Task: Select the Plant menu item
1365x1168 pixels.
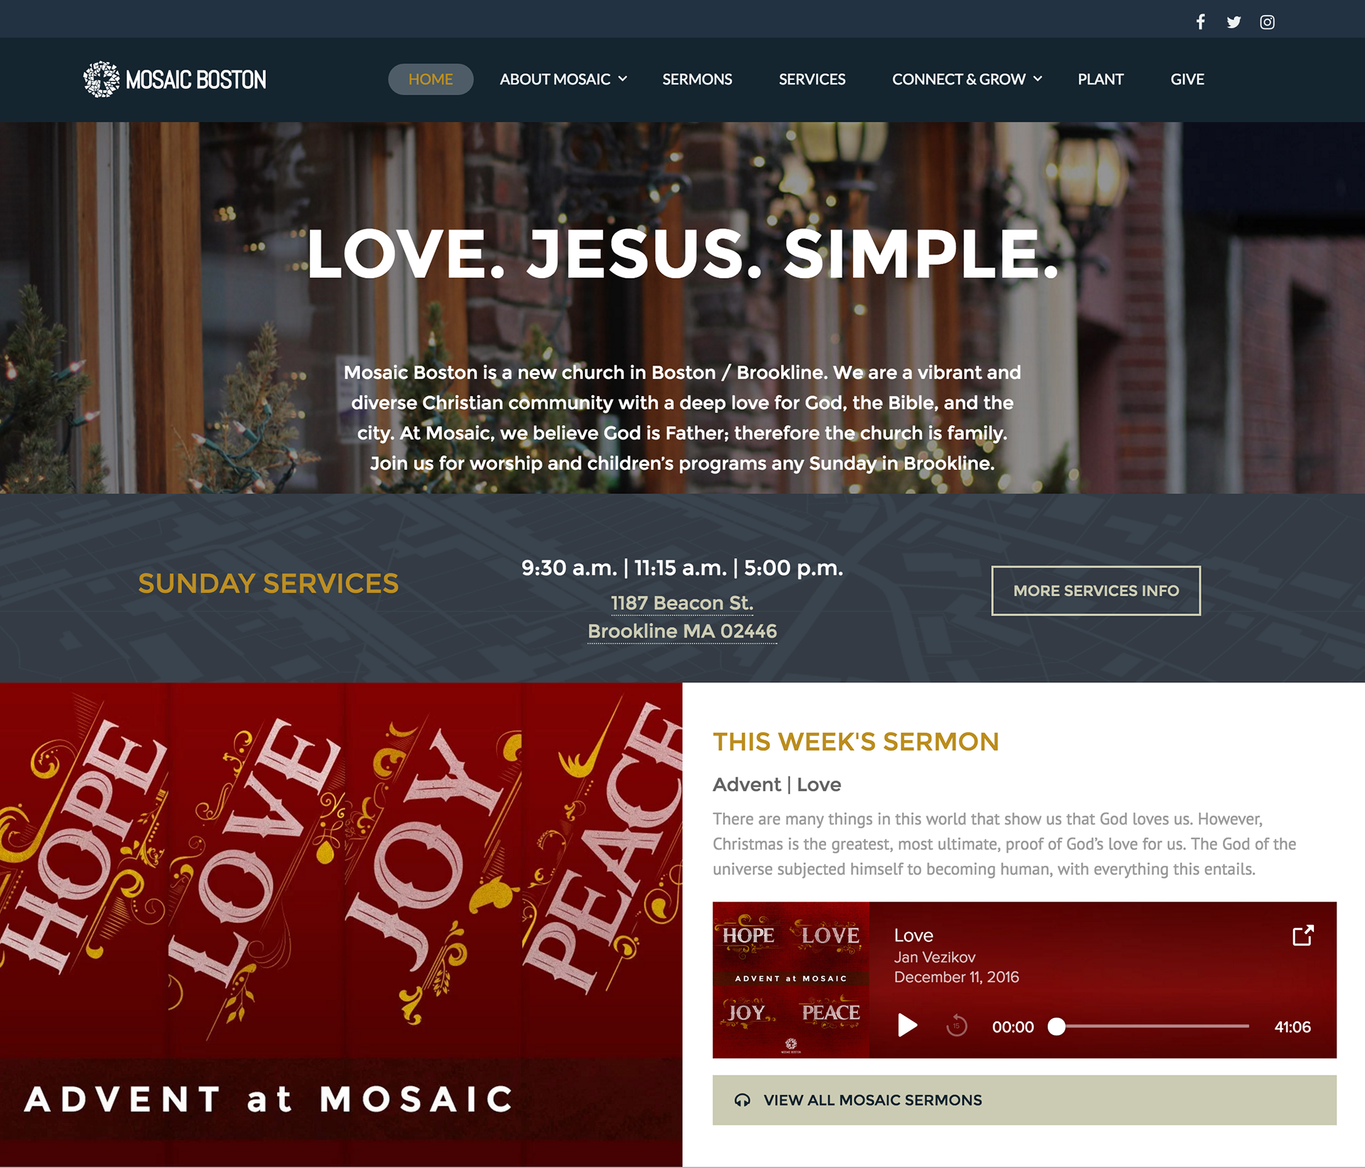Action: (x=1101, y=79)
